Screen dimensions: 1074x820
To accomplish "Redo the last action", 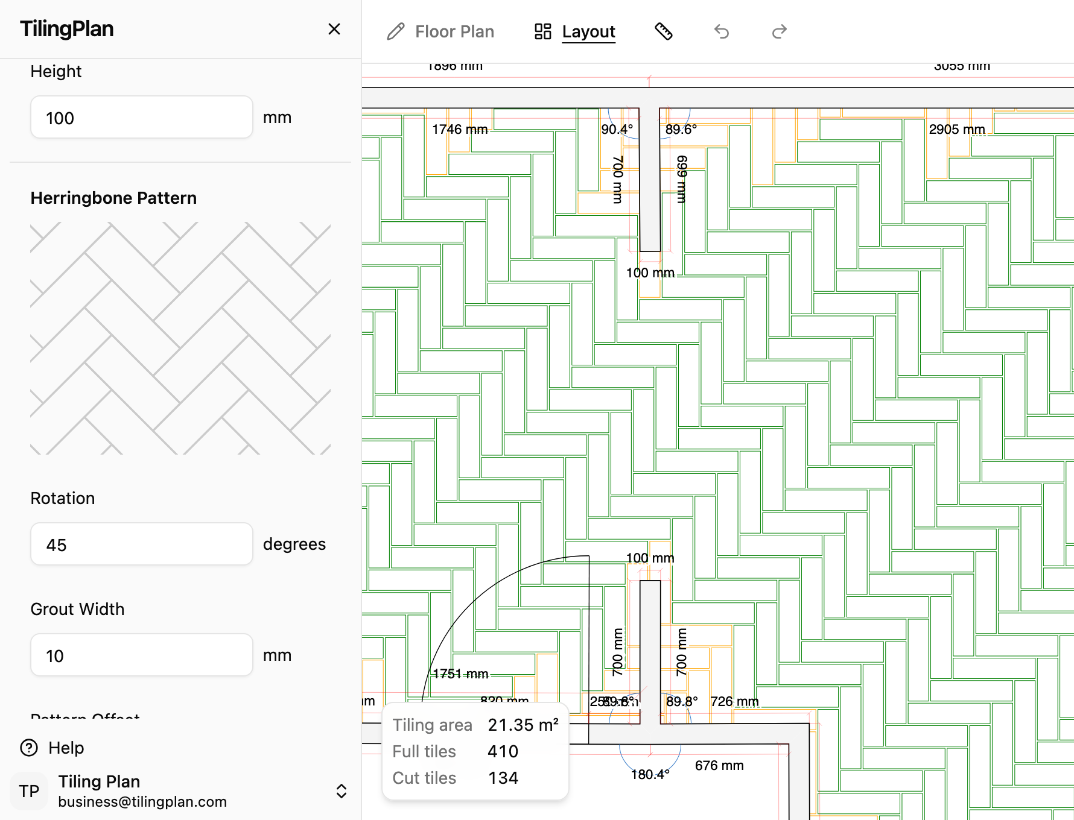I will click(x=780, y=31).
